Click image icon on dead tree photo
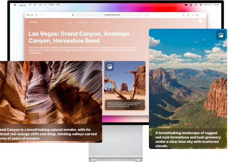Image resolution: width=231 pixels, height=162 pixels. pyautogui.click(x=109, y=67)
